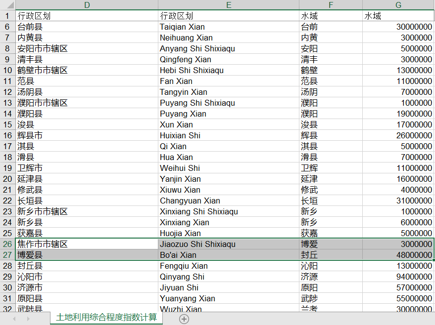This screenshot has height=325, width=435.
Task: Click the cell Changyuan Xian
Action: click(x=229, y=201)
